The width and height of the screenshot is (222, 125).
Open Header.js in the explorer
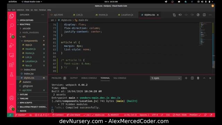(x=31, y=49)
